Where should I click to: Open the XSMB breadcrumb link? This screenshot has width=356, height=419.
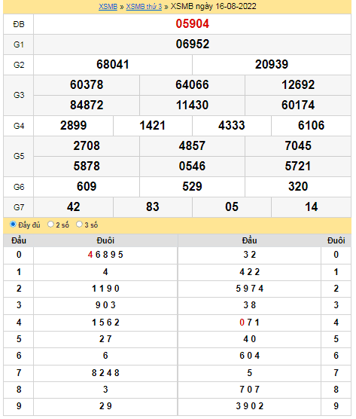point(108,7)
